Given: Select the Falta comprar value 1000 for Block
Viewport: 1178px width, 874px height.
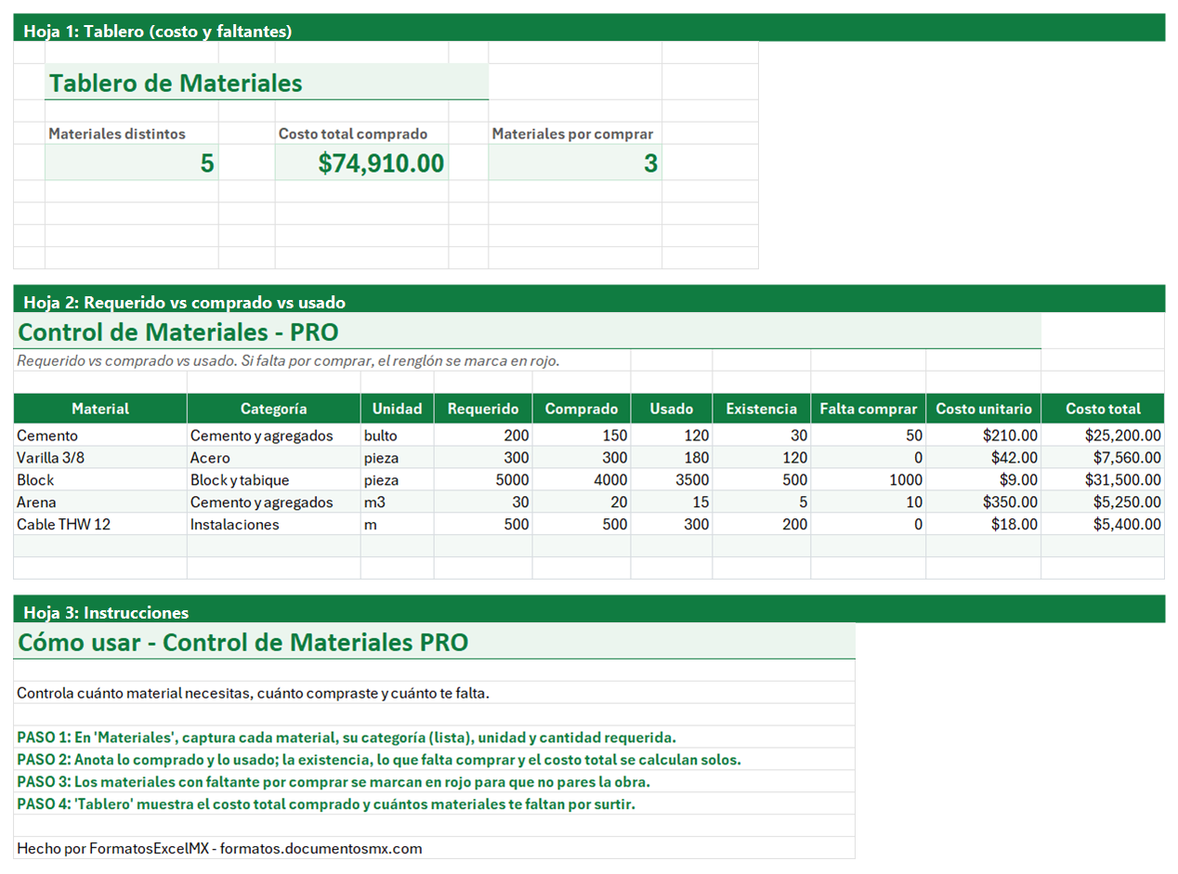Looking at the screenshot, I should [869, 480].
